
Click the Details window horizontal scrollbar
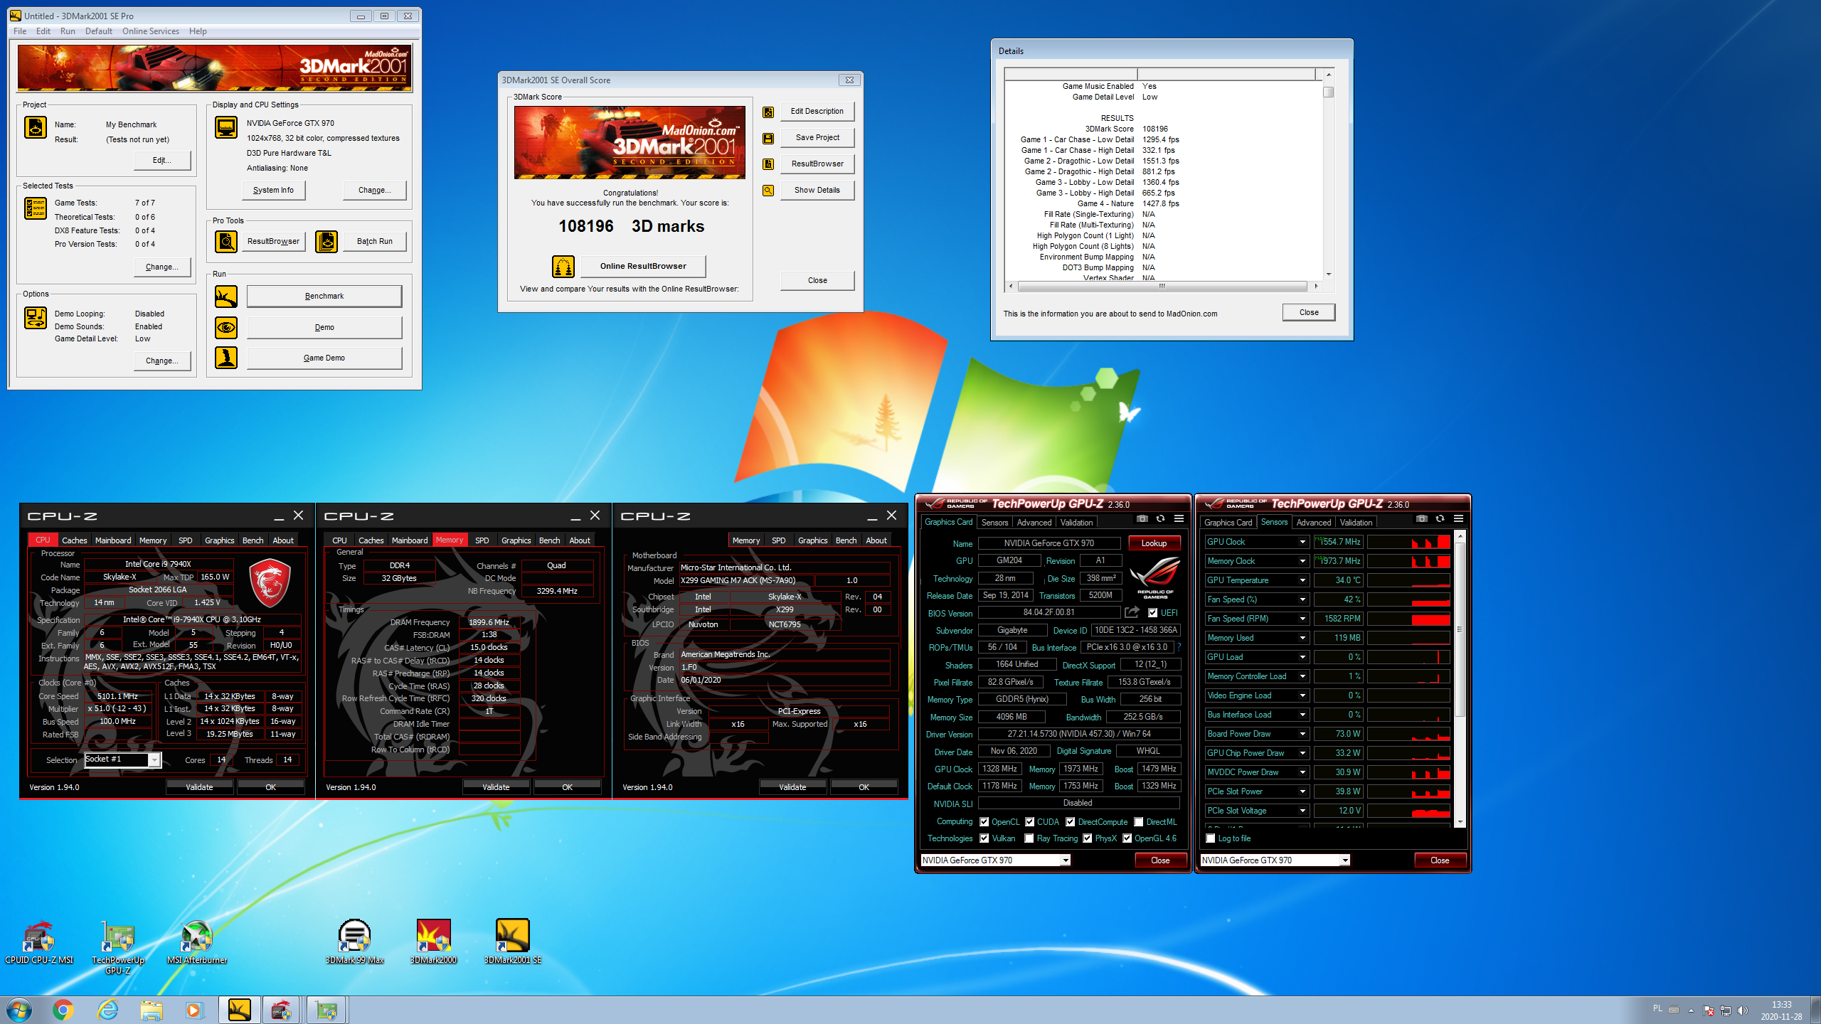pyautogui.click(x=1162, y=287)
